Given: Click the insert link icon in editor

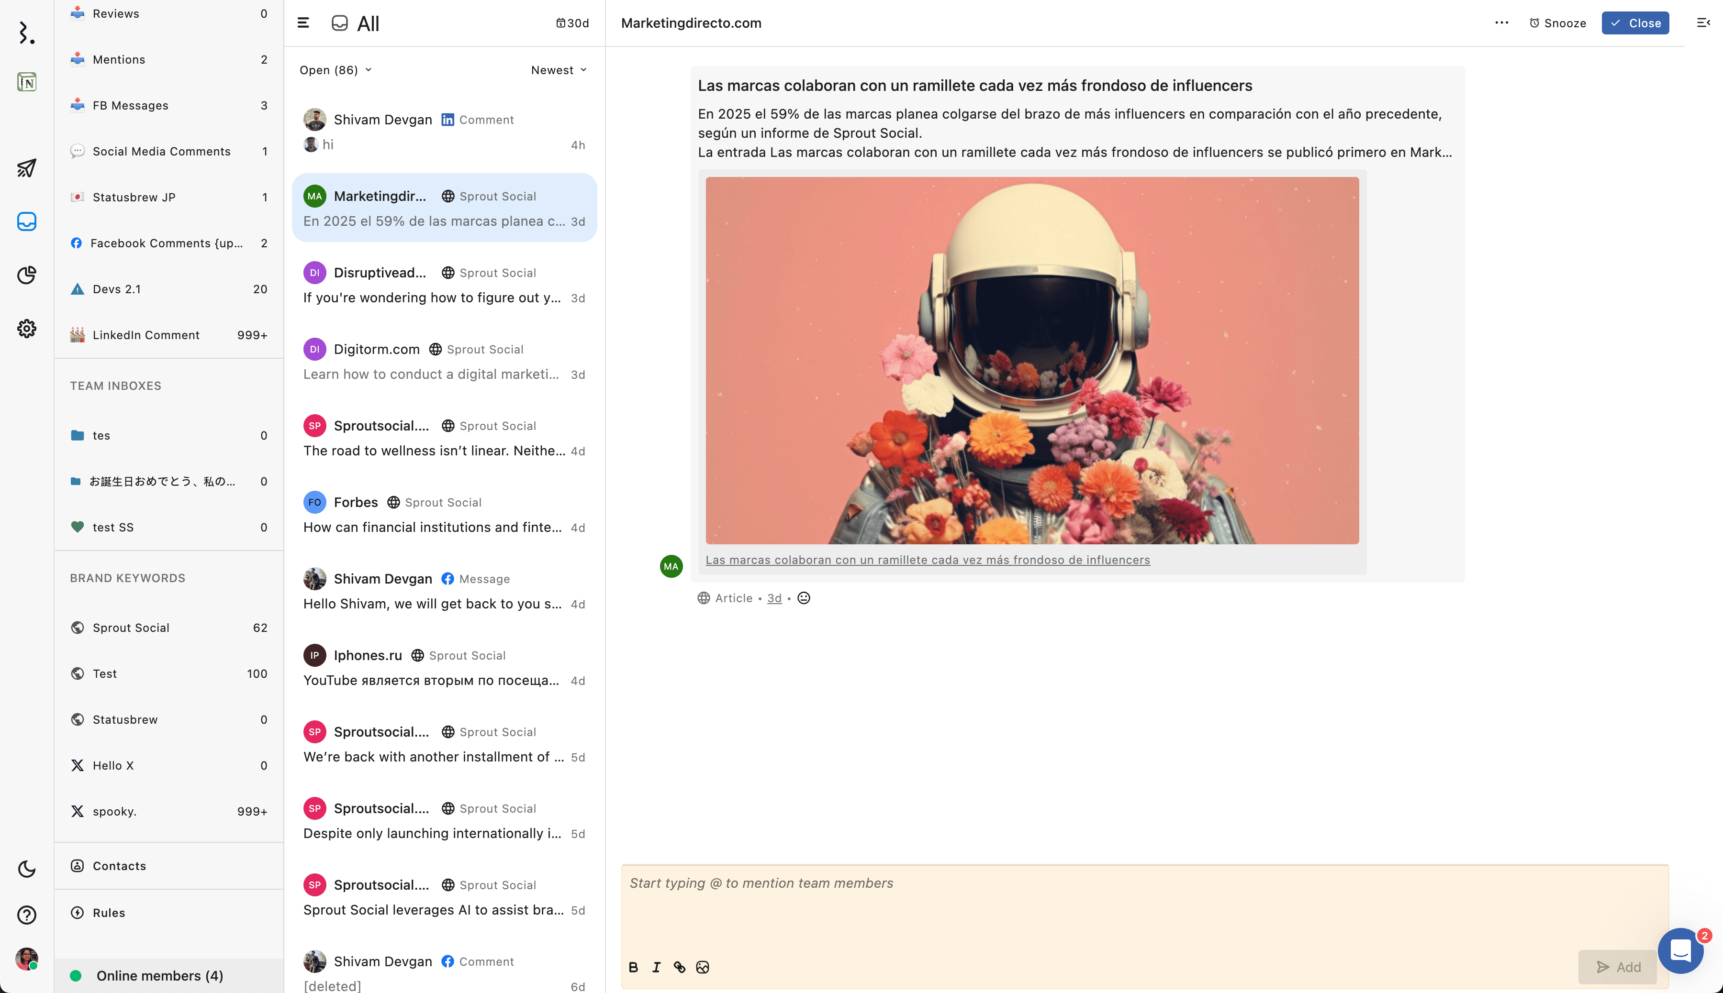Looking at the screenshot, I should [x=679, y=967].
